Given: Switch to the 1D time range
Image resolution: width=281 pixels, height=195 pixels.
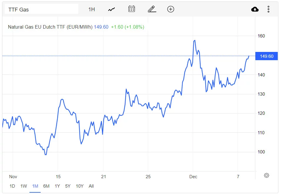Looking at the screenshot, I should 12,186.
